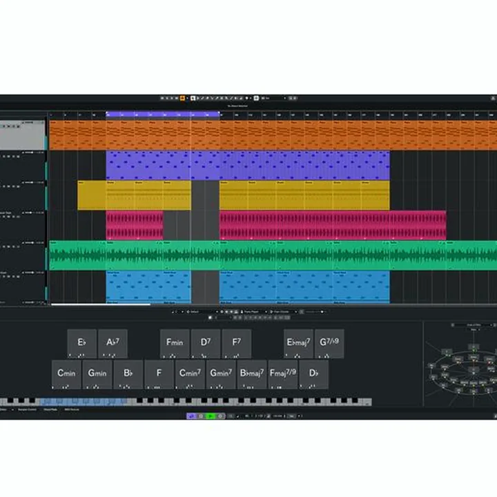Open the chord assistant mode dropdown
This screenshot has height=497, width=497.
[474, 325]
